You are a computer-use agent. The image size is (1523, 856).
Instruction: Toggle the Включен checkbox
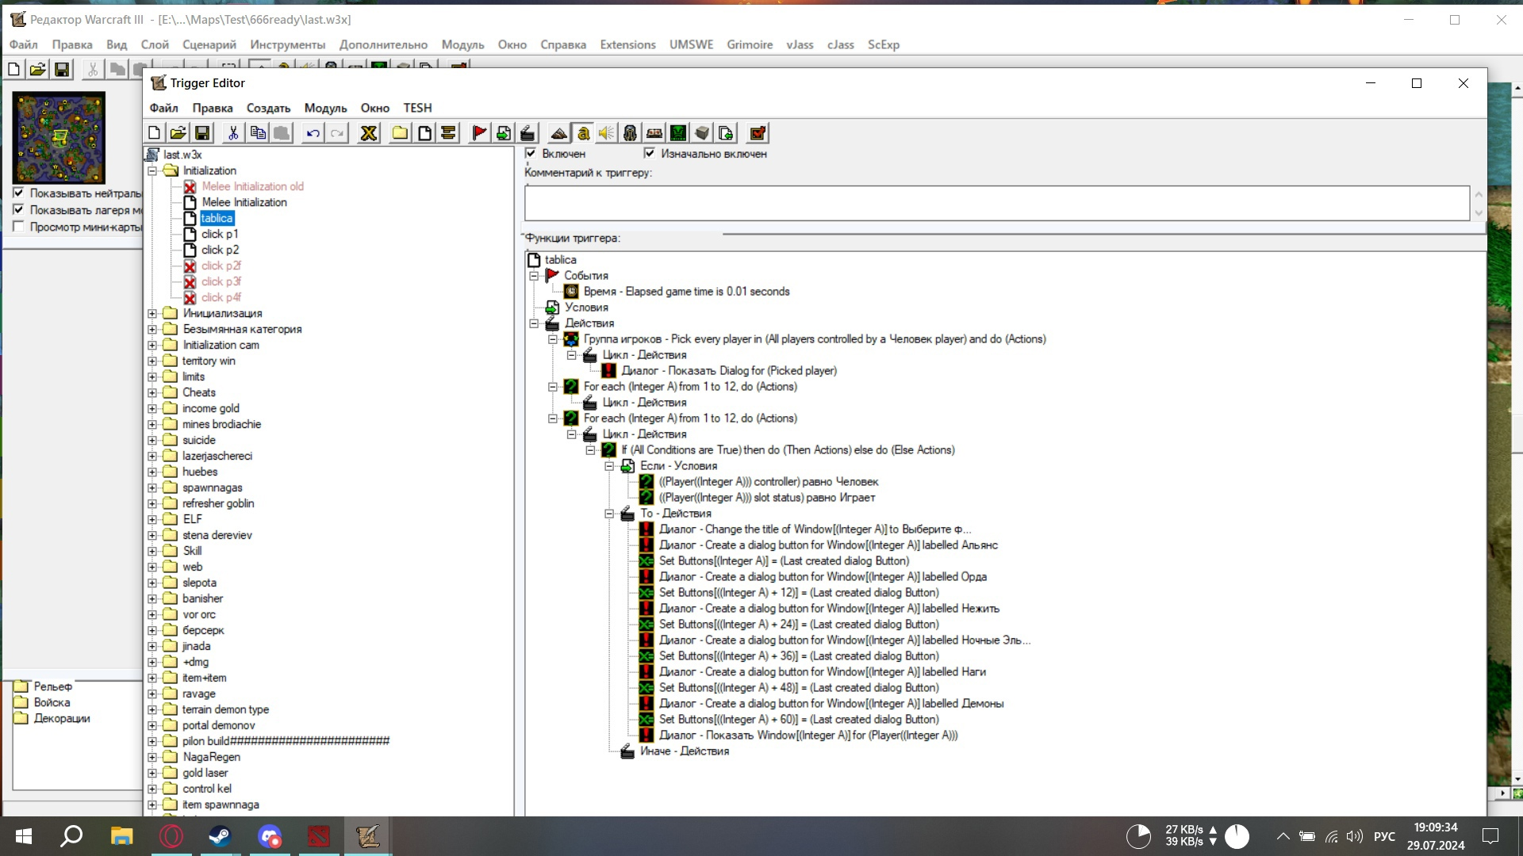pyautogui.click(x=531, y=154)
